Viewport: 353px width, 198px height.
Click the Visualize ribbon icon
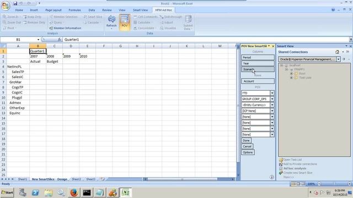point(162,28)
